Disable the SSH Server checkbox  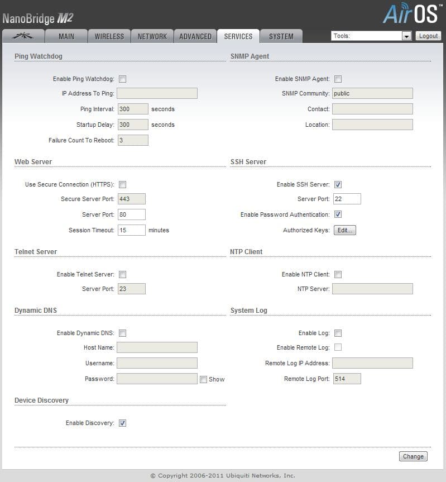(x=338, y=184)
